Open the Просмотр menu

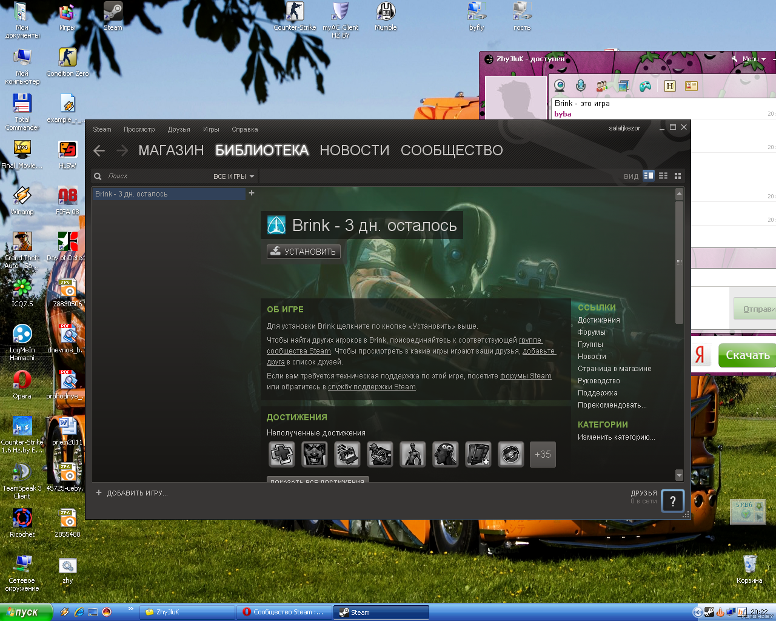[x=139, y=129]
